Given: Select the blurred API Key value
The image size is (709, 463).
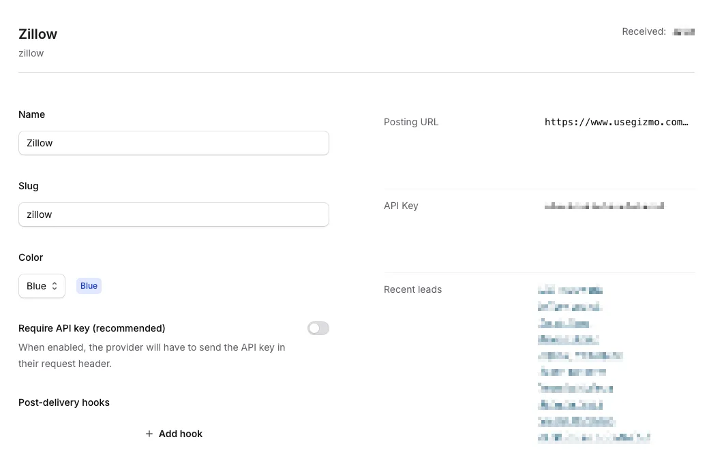Looking at the screenshot, I should tap(604, 206).
